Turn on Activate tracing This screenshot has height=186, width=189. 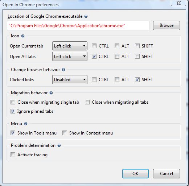(13, 155)
